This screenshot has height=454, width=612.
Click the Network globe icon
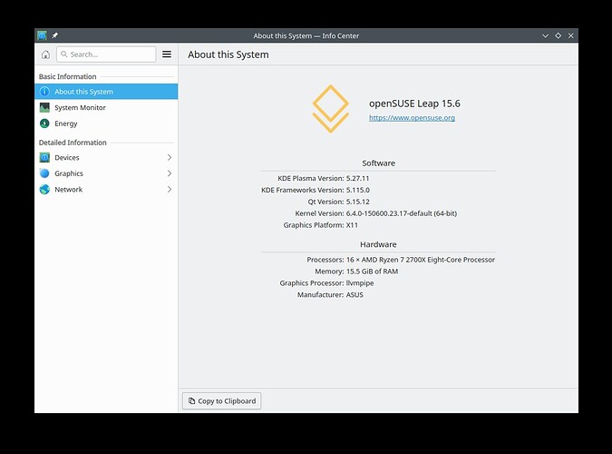point(45,189)
